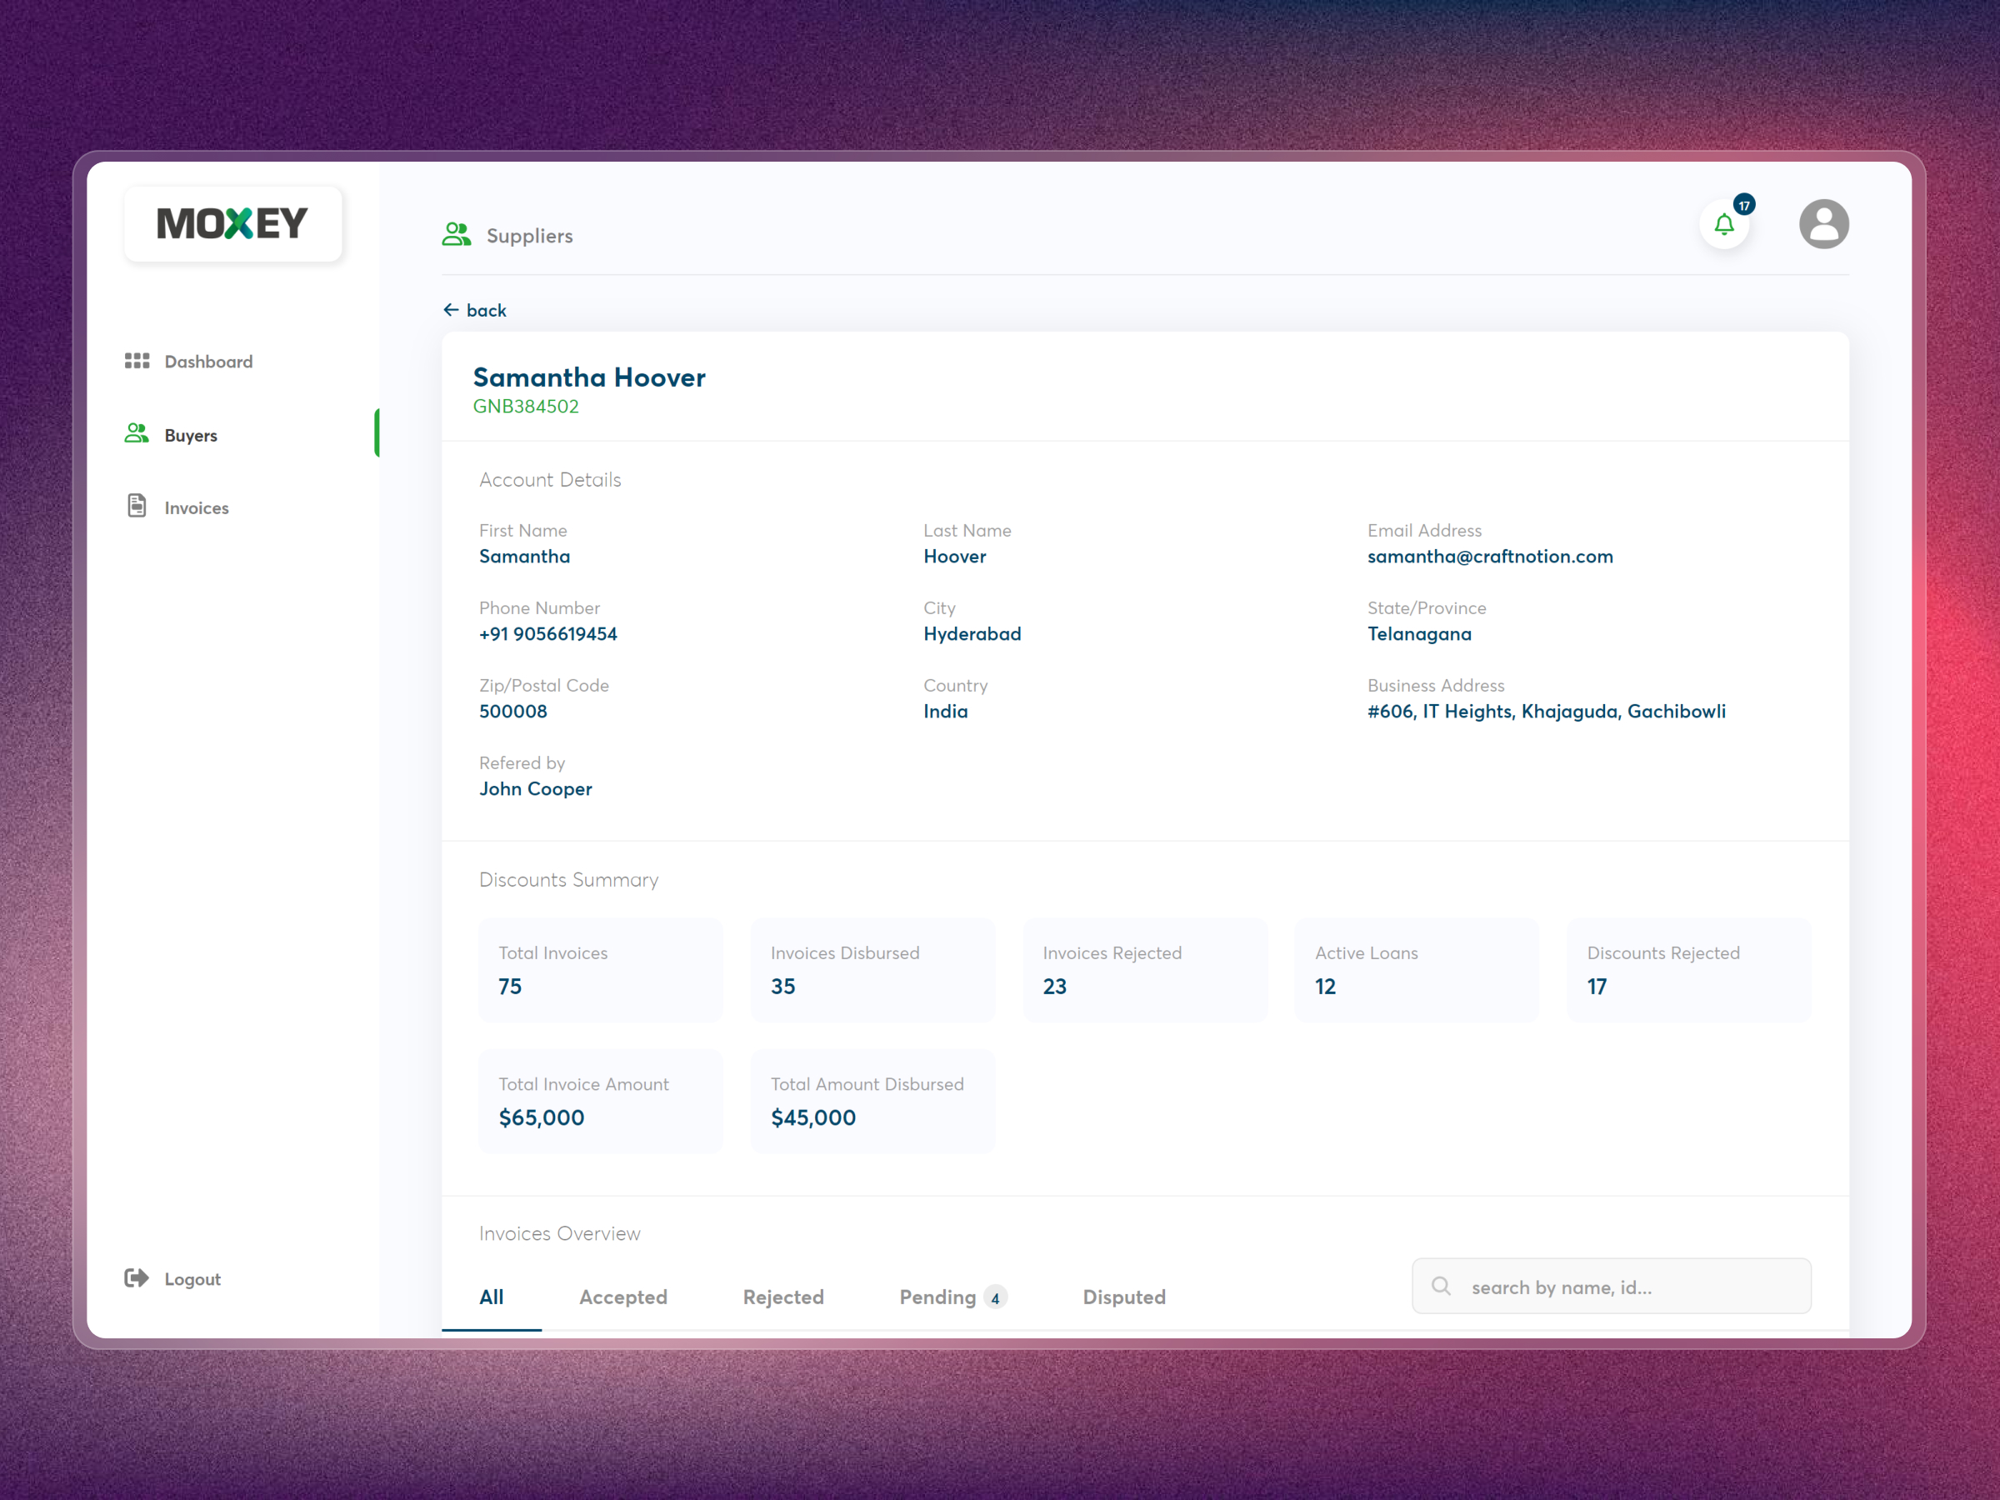This screenshot has width=2000, height=1500.
Task: Click the back arrow icon above Samantha Hoover
Action: pos(452,309)
